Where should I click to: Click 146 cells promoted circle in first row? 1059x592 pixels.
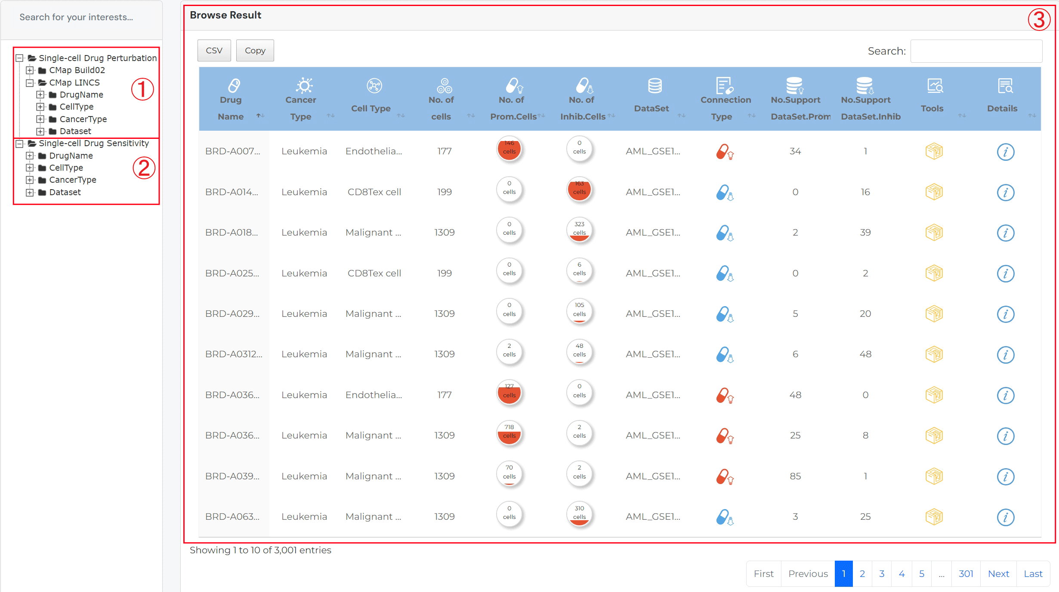509,149
